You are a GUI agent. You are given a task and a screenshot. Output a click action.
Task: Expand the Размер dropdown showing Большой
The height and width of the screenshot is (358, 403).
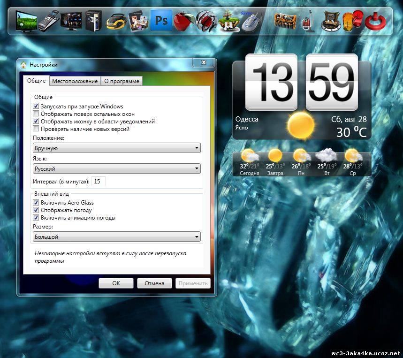(116, 237)
